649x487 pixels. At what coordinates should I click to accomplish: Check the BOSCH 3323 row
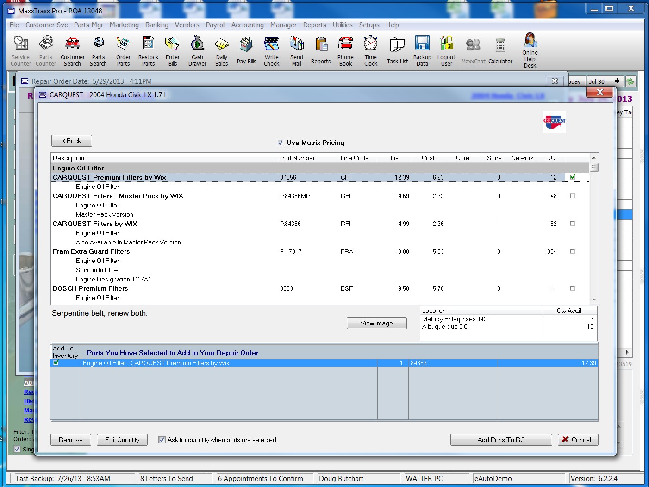(573, 288)
